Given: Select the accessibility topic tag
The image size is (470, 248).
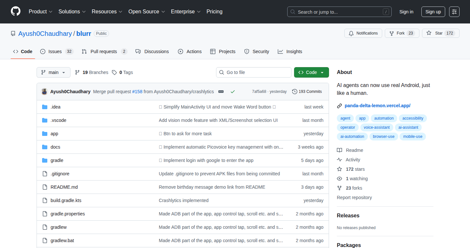Looking at the screenshot, I should pos(413,118).
